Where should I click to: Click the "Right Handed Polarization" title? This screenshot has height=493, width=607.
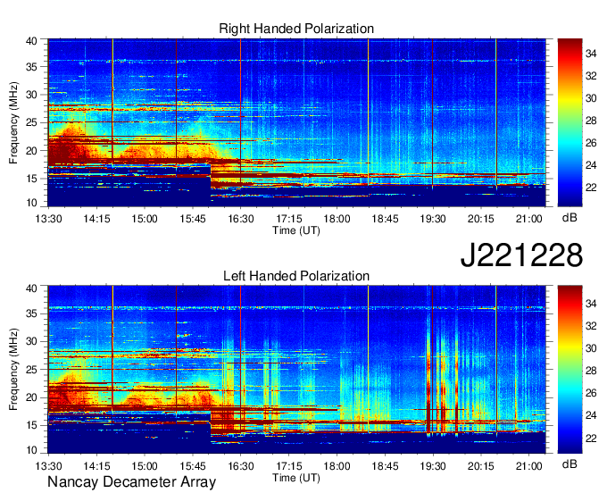coord(296,29)
